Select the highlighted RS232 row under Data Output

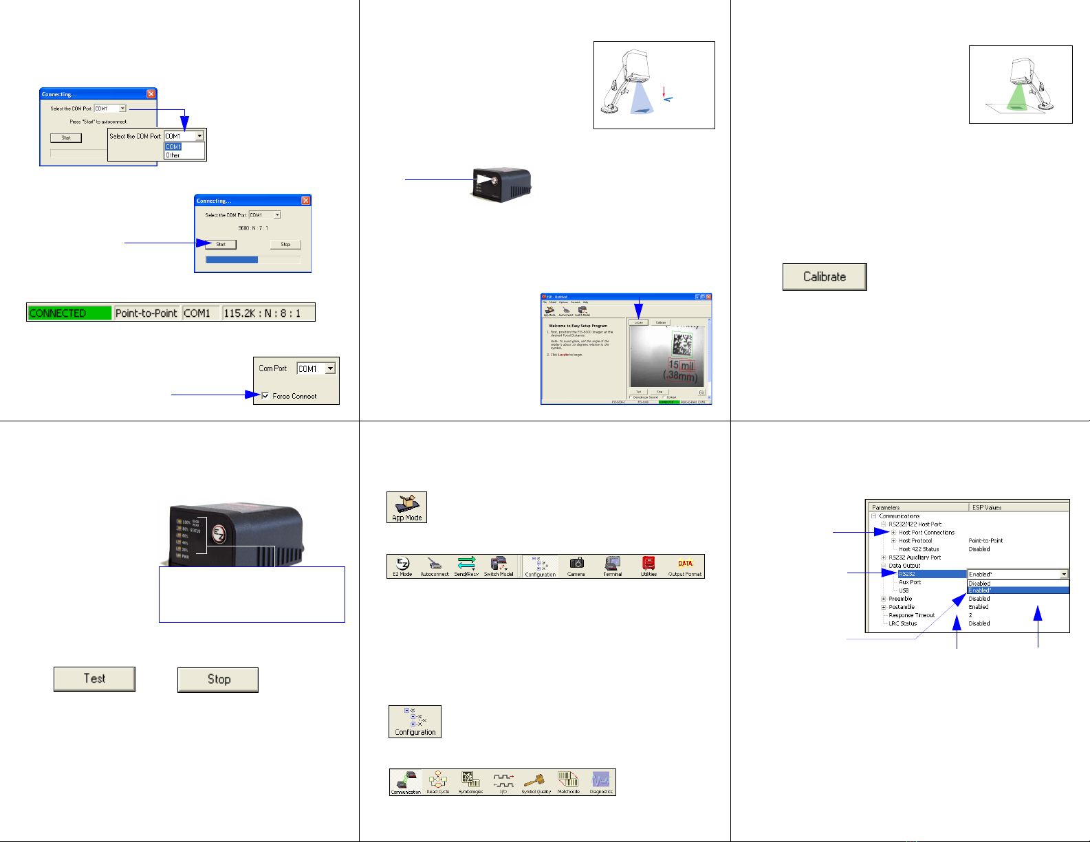tap(932, 574)
